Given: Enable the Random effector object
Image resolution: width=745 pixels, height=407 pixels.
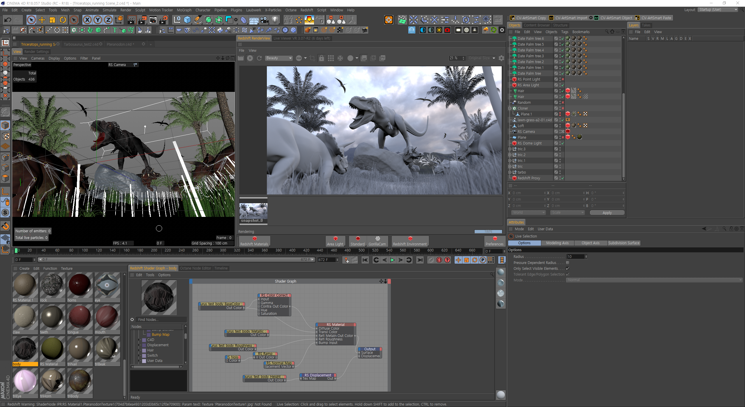Looking at the screenshot, I should coord(563,102).
